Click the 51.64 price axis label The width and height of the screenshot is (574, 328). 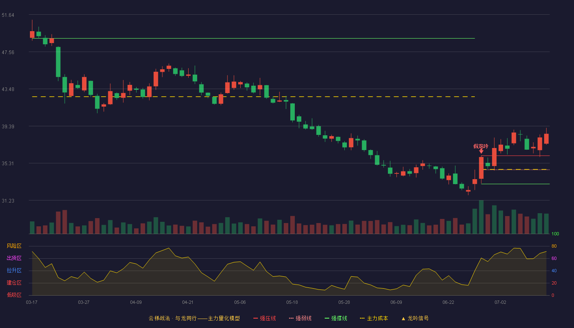(8, 15)
